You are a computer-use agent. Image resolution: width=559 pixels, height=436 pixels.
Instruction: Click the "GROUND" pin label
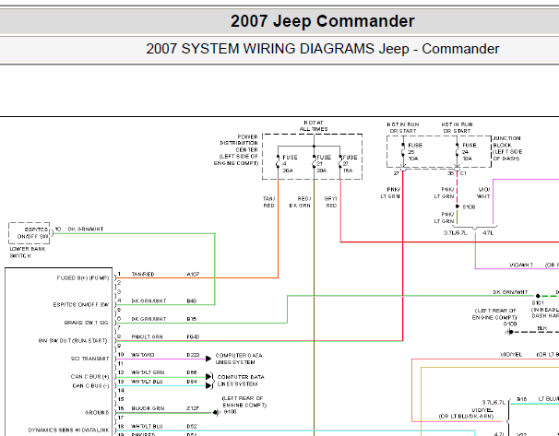96,412
